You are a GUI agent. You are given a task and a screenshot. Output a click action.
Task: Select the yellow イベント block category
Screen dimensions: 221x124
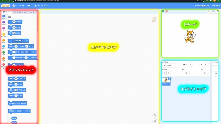(x=4, y=35)
